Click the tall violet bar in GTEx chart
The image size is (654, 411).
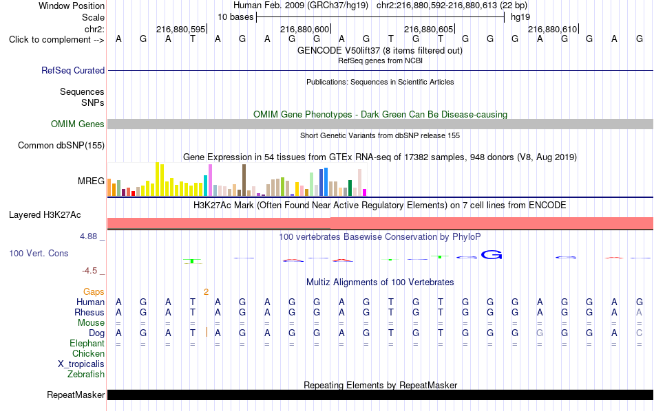click(210, 180)
